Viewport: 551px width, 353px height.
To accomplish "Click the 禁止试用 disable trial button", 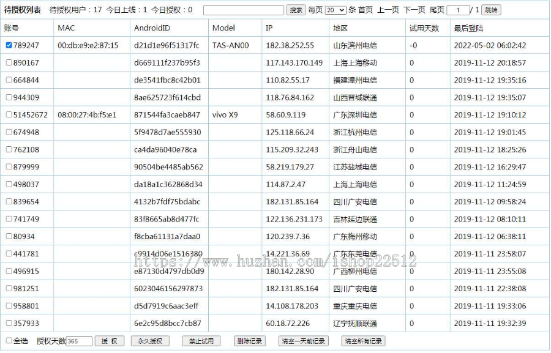I will click(x=201, y=341).
